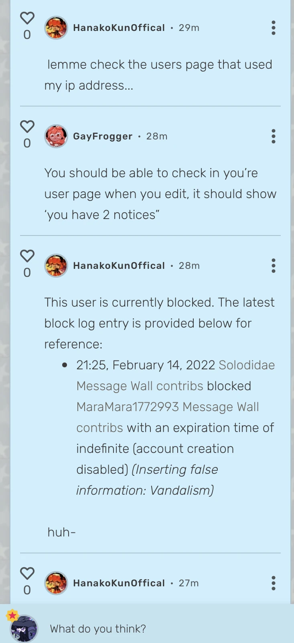Open GayFrogger's comment options menu

[x=273, y=136]
